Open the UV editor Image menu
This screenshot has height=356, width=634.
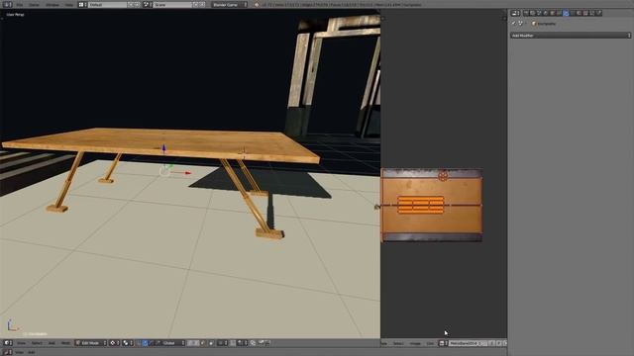pos(416,343)
